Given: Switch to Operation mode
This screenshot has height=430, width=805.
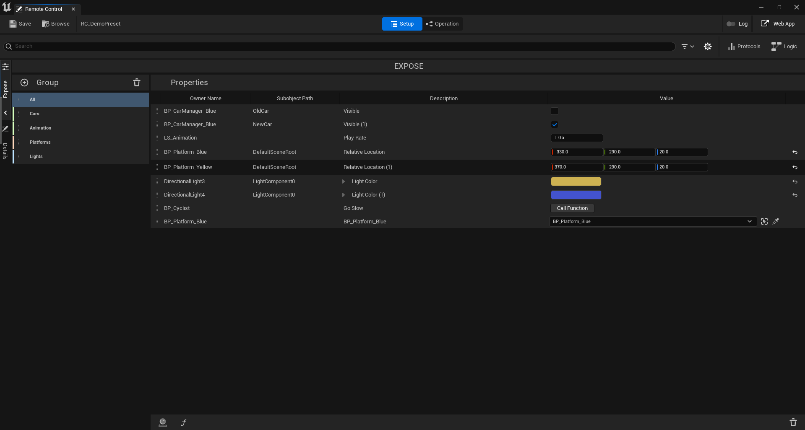Looking at the screenshot, I should pos(443,24).
